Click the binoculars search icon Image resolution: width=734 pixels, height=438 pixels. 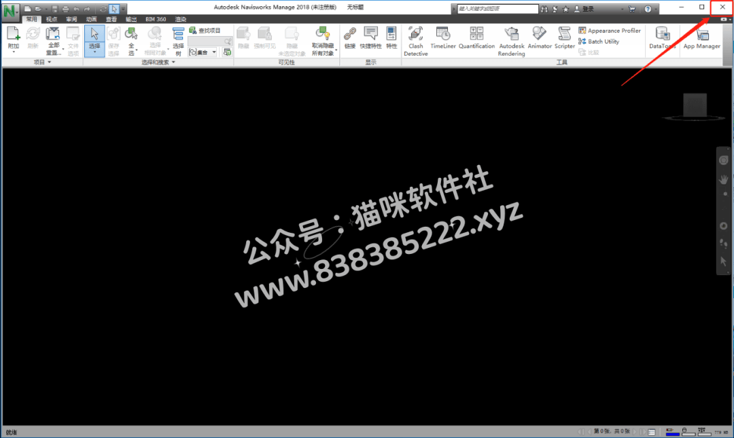tap(544, 9)
